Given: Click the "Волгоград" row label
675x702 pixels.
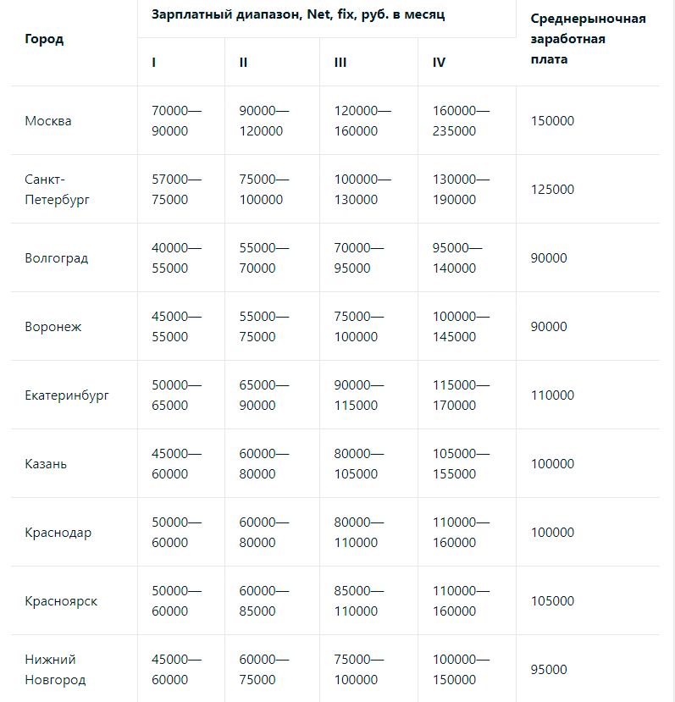Looking at the screenshot, I should tap(57, 258).
